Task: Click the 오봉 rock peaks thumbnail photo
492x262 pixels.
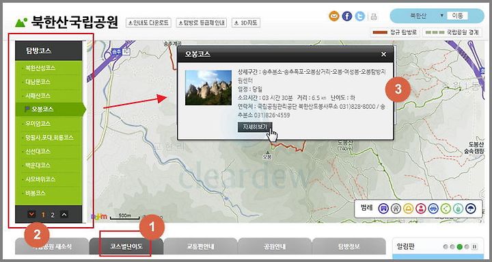Action: [208, 88]
